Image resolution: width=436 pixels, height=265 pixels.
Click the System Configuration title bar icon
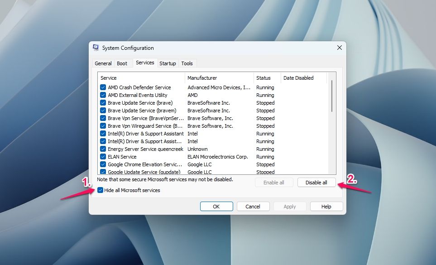[x=96, y=48]
